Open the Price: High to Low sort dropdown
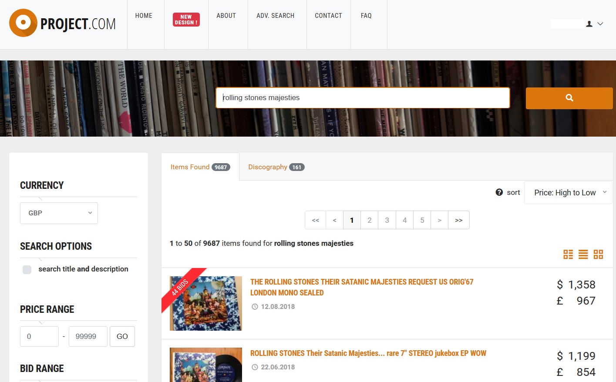616x382 pixels. 568,192
